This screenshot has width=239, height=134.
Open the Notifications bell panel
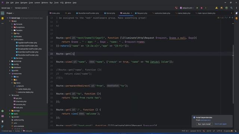pos(236,13)
